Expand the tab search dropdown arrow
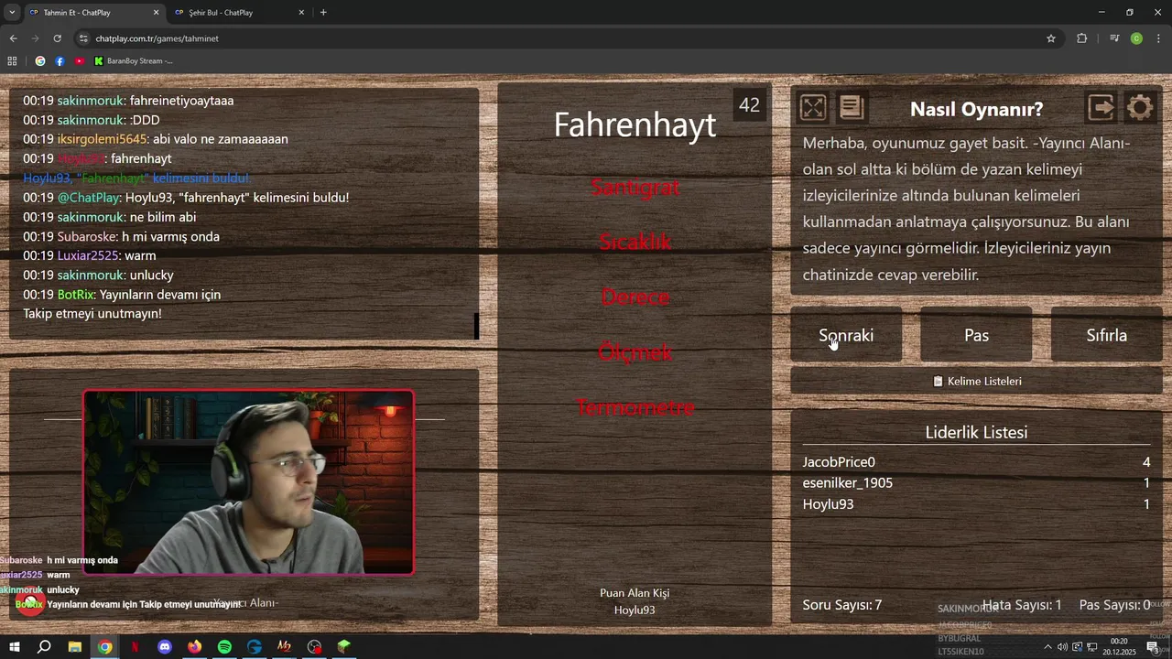The width and height of the screenshot is (1172, 659). pos(12,13)
